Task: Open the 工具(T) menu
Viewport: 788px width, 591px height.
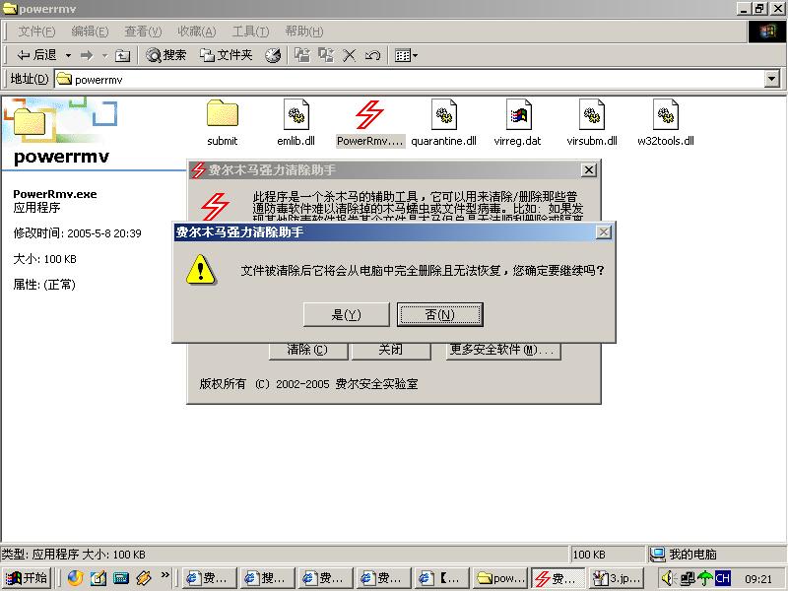Action: [250, 32]
